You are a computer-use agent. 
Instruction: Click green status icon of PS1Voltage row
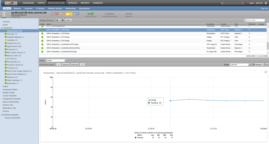42,37
